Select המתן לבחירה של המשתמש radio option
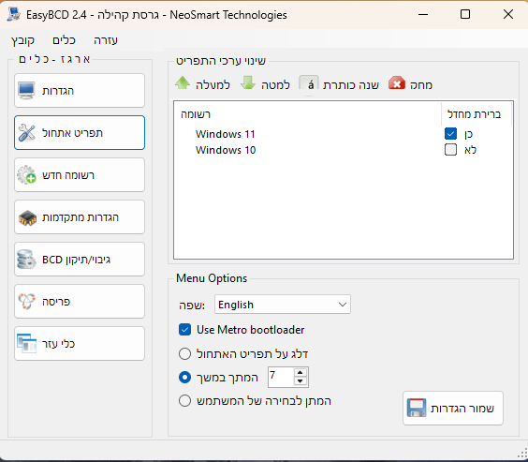Viewport: 528px width, 462px height. [x=184, y=401]
